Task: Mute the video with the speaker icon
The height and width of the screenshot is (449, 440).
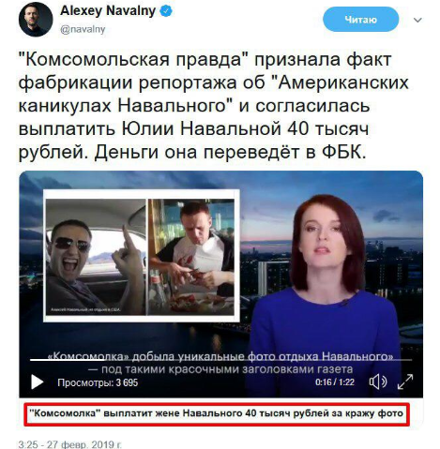Action: pos(378,382)
